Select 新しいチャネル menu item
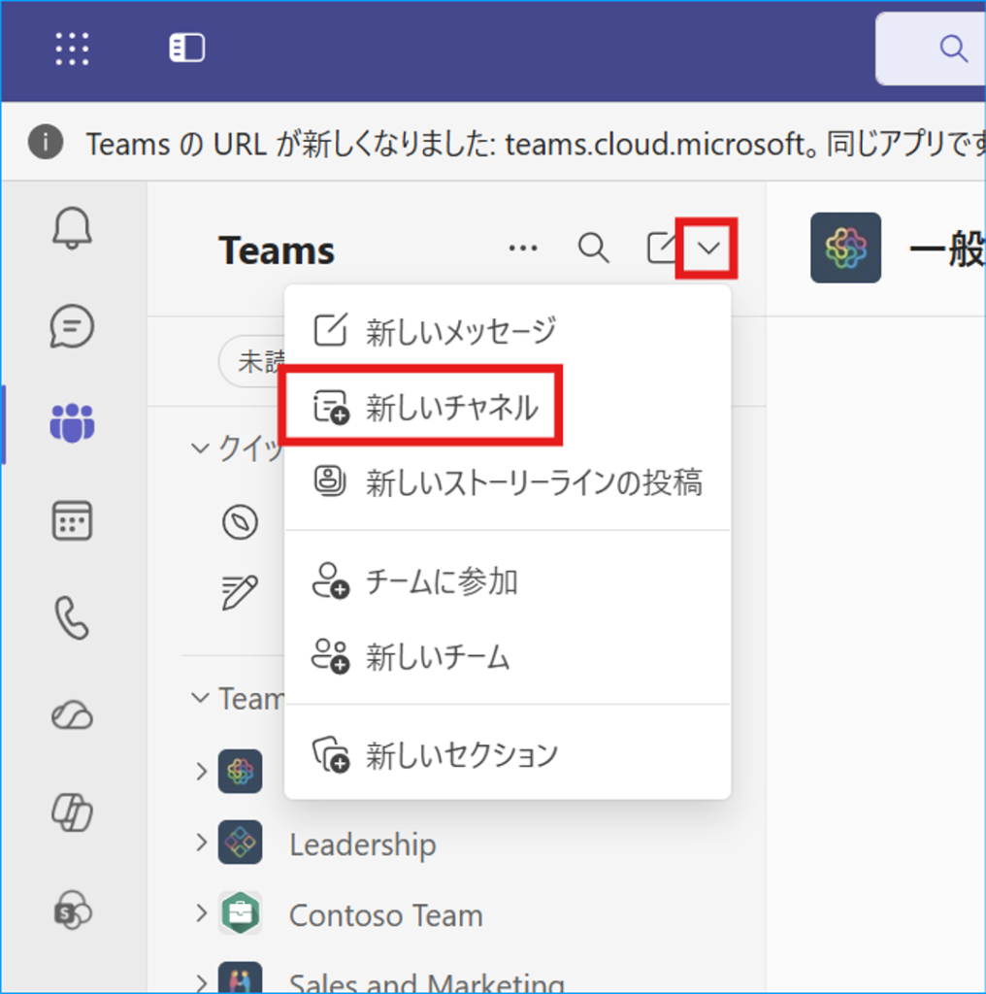Screen dimensions: 986x994 [507, 407]
